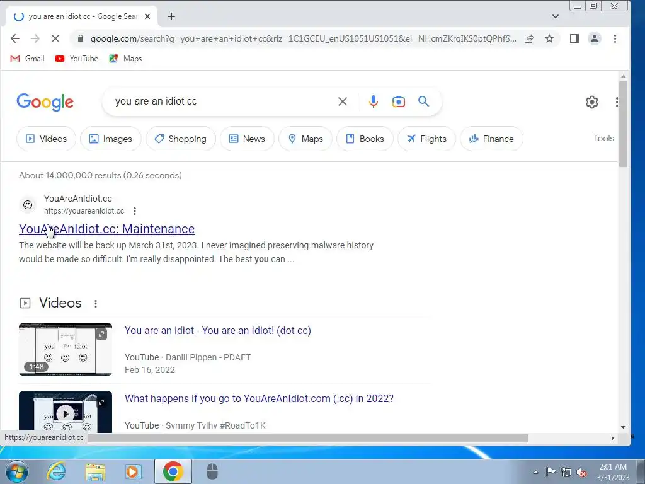Open Windows Explorer folder in taskbar
This screenshot has width=645, height=484.
(x=95, y=471)
